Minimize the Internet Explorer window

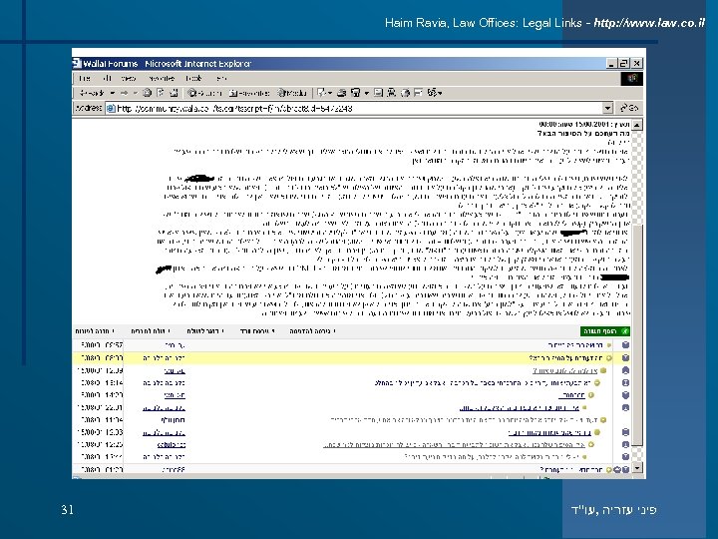(611, 64)
